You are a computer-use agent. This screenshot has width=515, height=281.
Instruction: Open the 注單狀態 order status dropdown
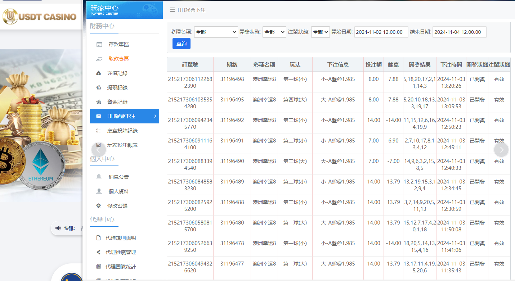click(320, 32)
